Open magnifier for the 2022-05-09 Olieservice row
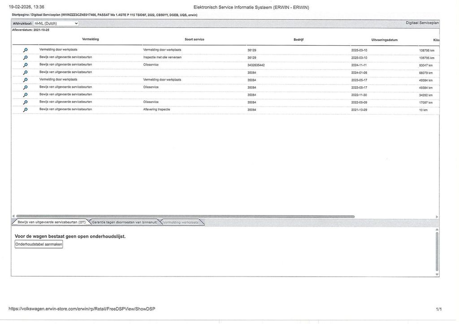The width and height of the screenshot is (459, 324). pyautogui.click(x=25, y=102)
